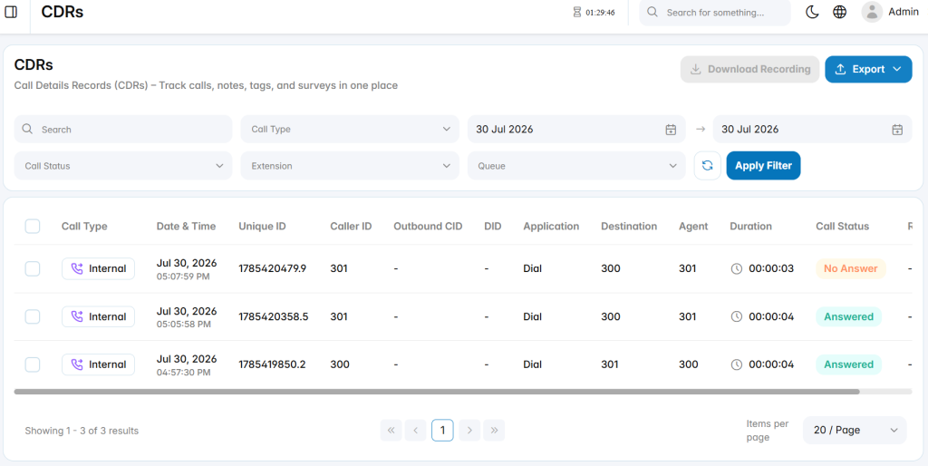Open the Admin user avatar
The image size is (928, 466).
coord(872,12)
